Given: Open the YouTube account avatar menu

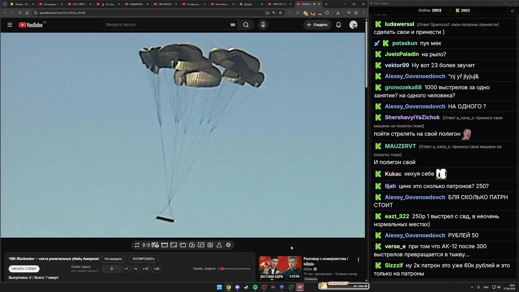Looking at the screenshot, I should point(354,25).
